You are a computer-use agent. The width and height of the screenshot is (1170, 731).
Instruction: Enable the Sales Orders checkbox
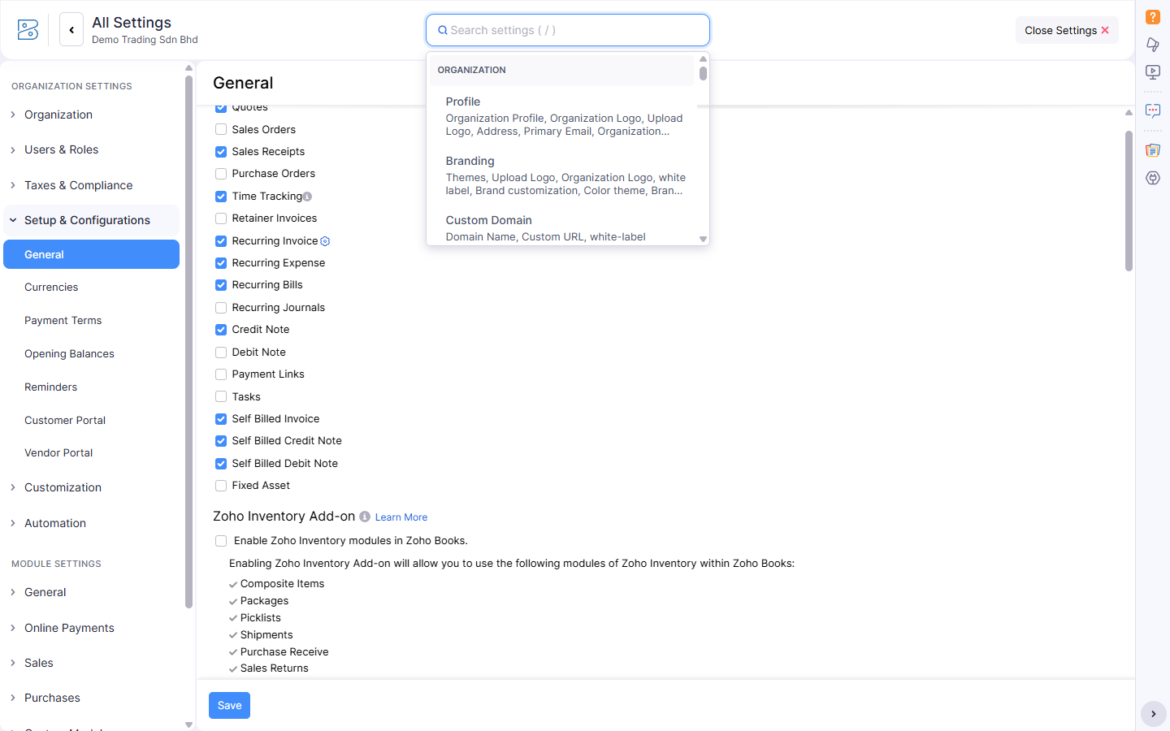coord(221,129)
